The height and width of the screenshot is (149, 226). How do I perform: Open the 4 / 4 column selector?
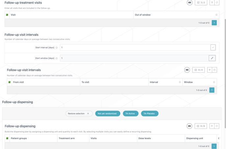(198, 70)
